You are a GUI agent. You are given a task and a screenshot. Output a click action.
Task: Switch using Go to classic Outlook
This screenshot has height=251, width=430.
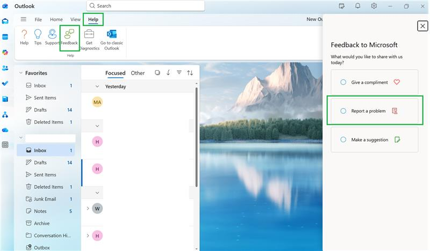[112, 40]
